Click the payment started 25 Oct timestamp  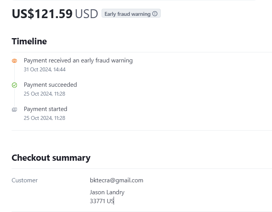[44, 118]
